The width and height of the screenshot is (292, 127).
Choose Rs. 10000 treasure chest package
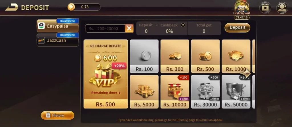click(x=175, y=92)
